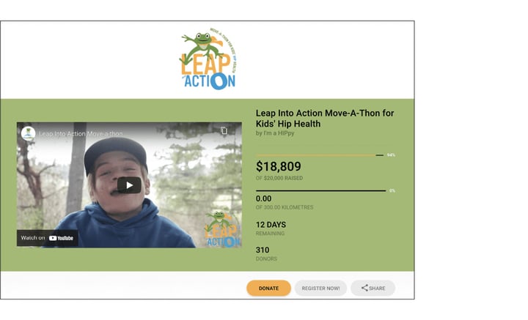
Task: Click the Leap Action watermark in the video corner
Action: click(223, 229)
